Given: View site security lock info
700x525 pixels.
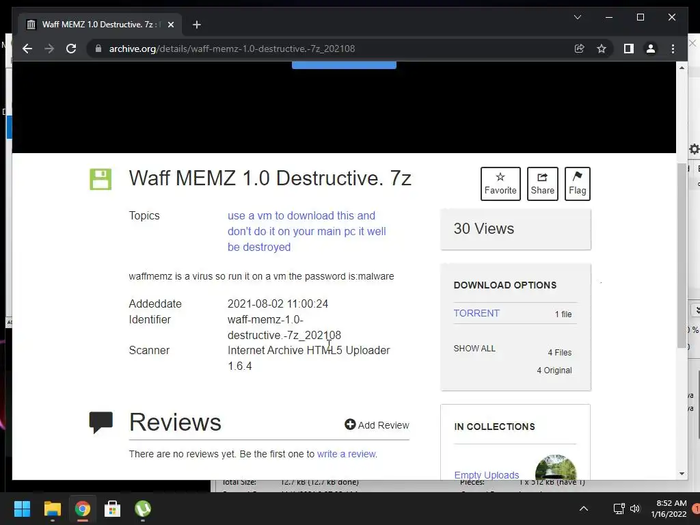Looking at the screenshot, I should tap(98, 49).
